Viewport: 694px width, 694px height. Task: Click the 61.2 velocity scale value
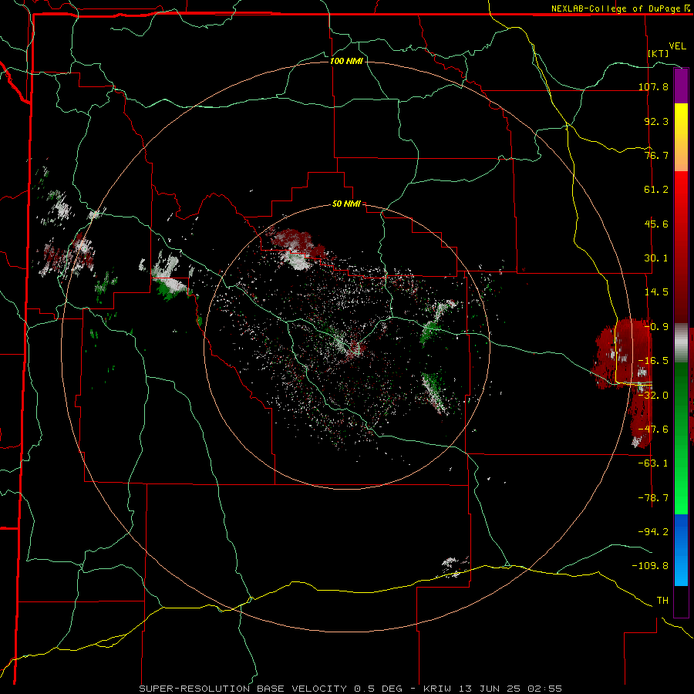click(x=656, y=190)
